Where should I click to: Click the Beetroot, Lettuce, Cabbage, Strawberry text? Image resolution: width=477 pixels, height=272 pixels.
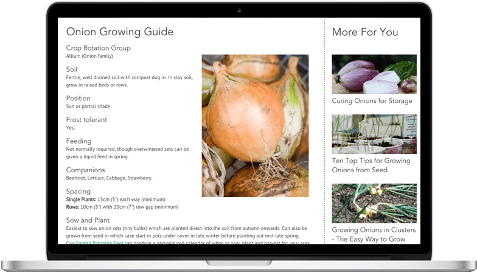[109, 178]
